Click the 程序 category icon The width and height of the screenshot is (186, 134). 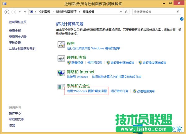point(61,44)
